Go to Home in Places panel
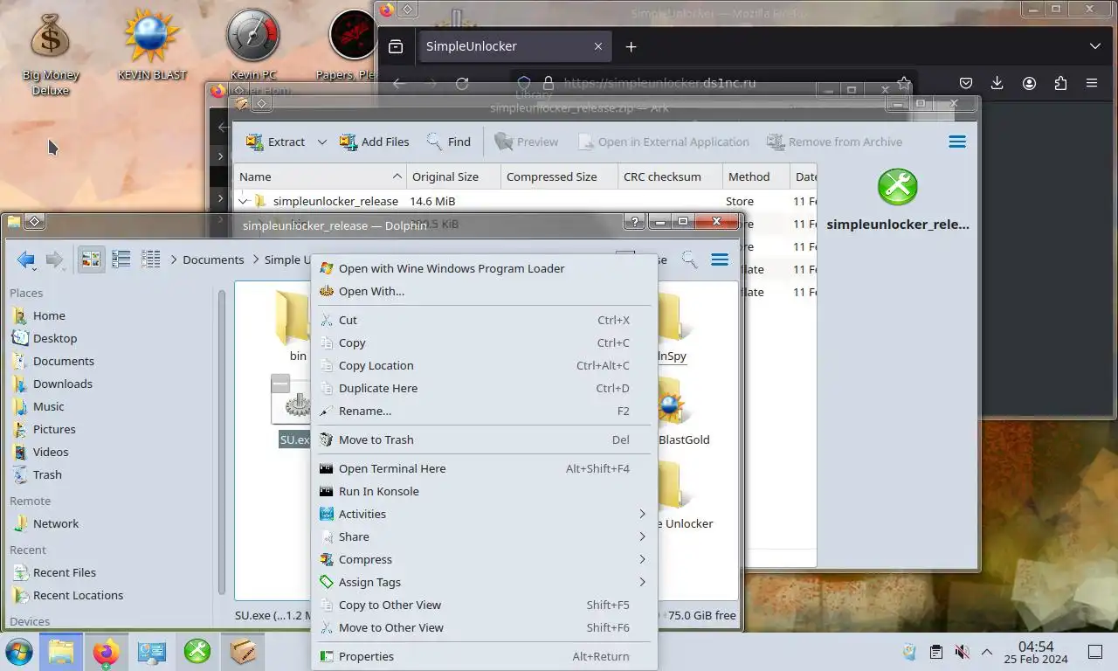This screenshot has width=1118, height=671. tap(109, 315)
